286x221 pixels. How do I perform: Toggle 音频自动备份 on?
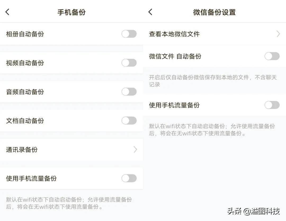point(129,92)
